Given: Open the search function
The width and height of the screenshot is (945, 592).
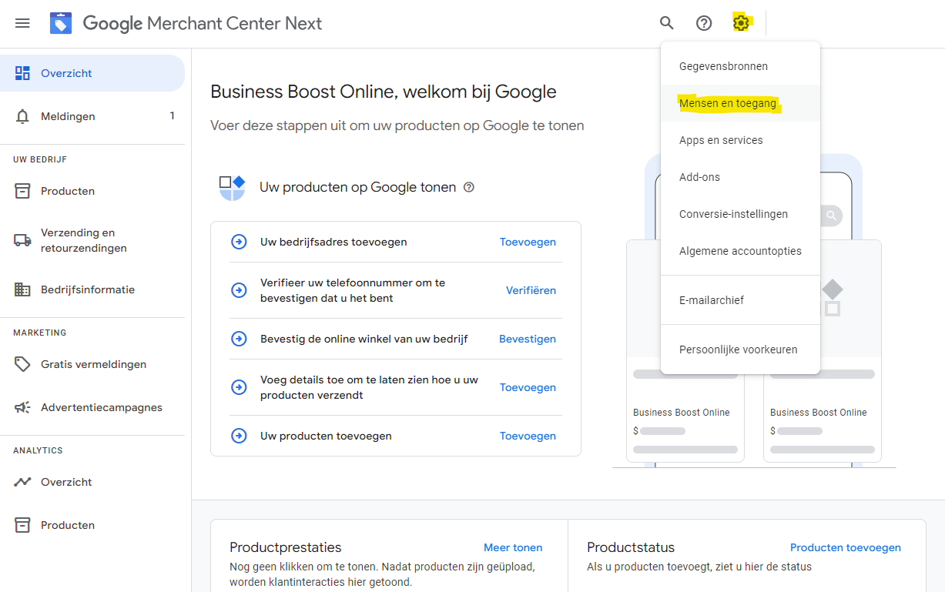Looking at the screenshot, I should coord(666,23).
